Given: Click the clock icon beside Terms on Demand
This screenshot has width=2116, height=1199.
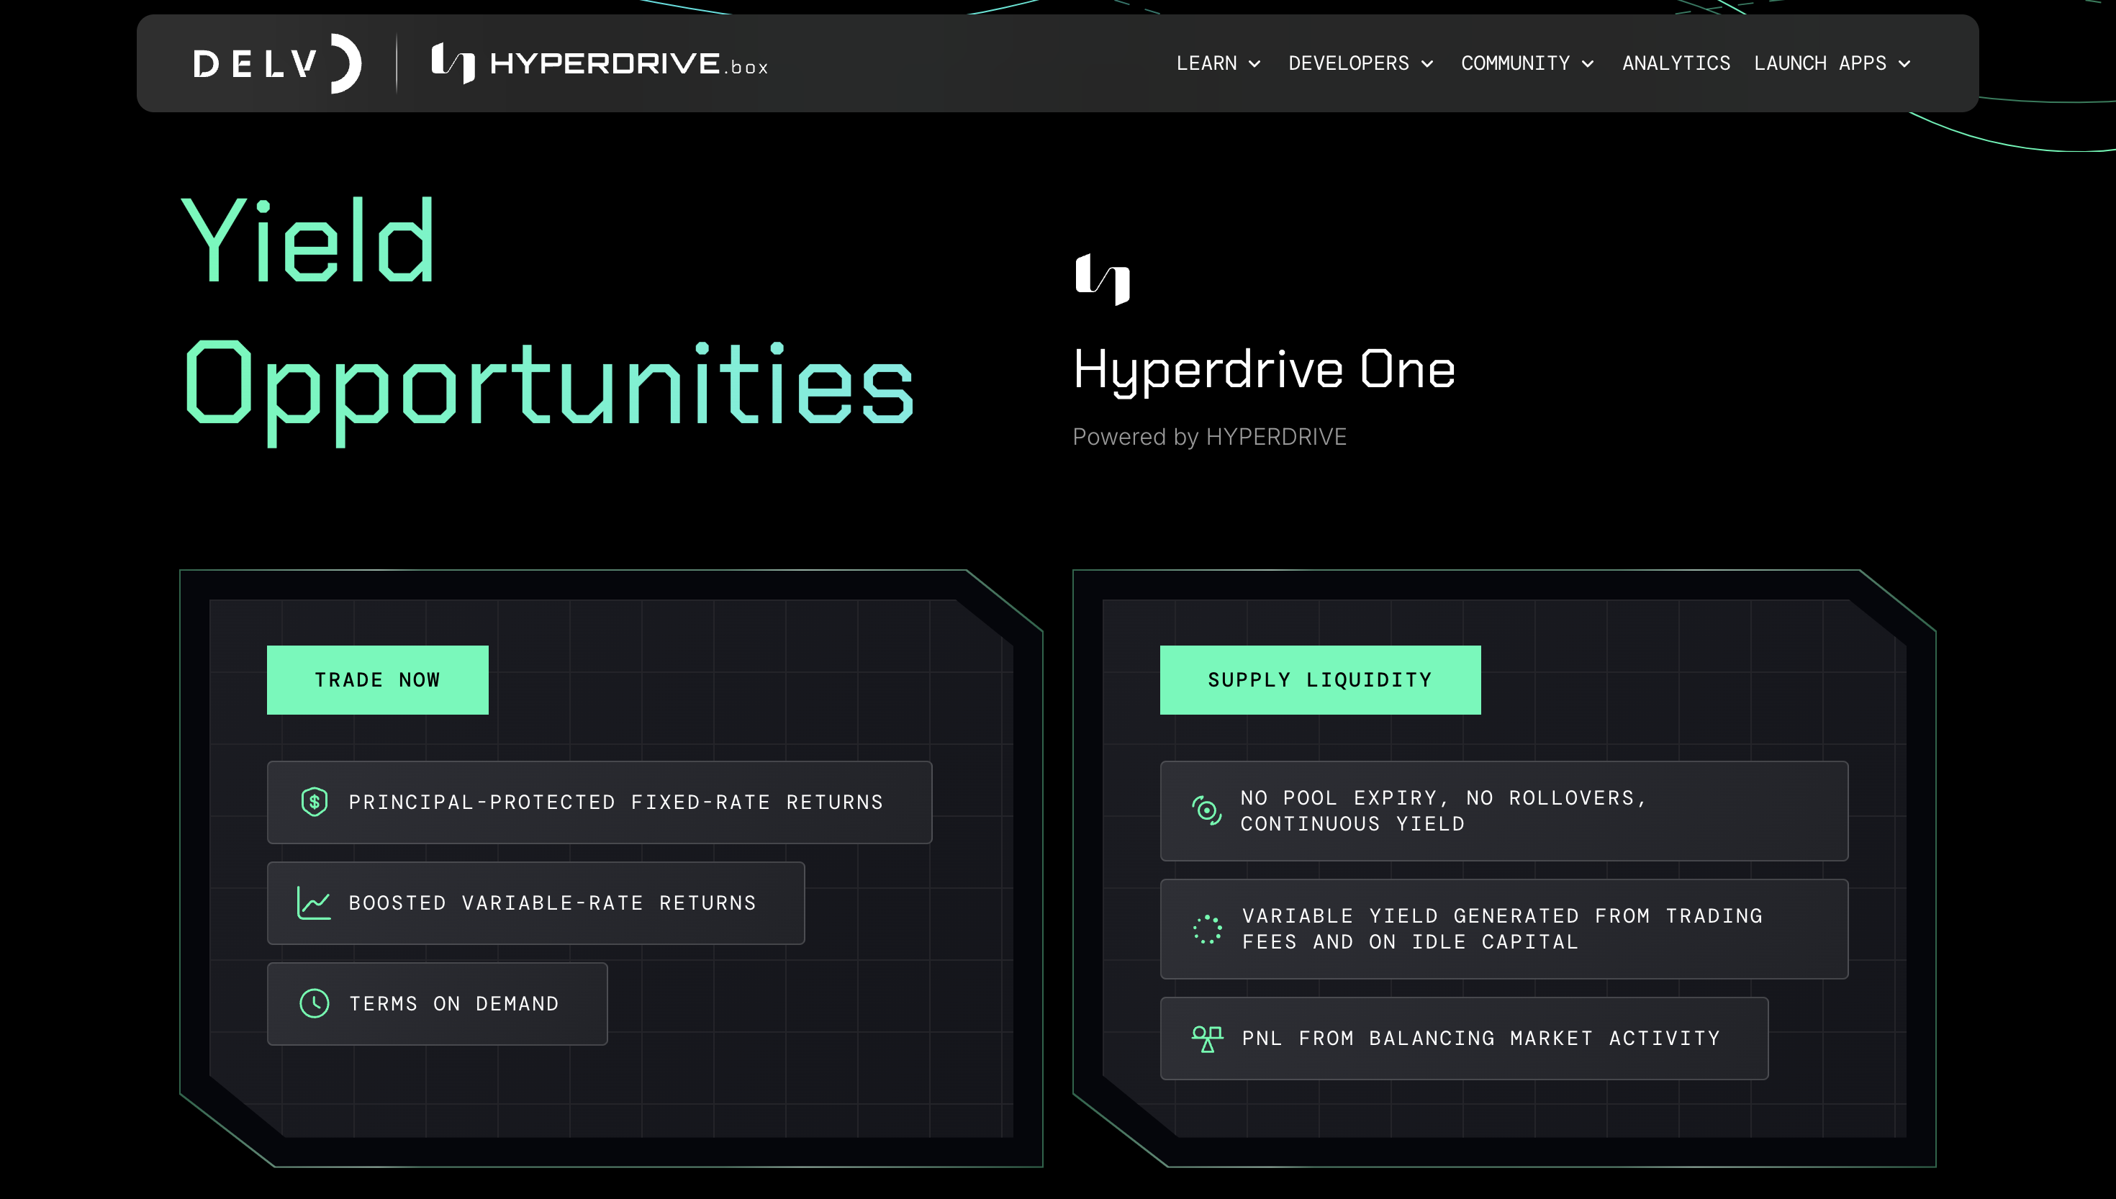Looking at the screenshot, I should [314, 1004].
